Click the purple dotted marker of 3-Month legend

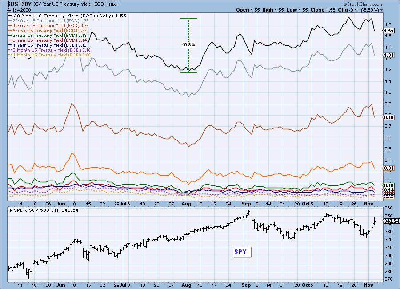click(x=11, y=50)
